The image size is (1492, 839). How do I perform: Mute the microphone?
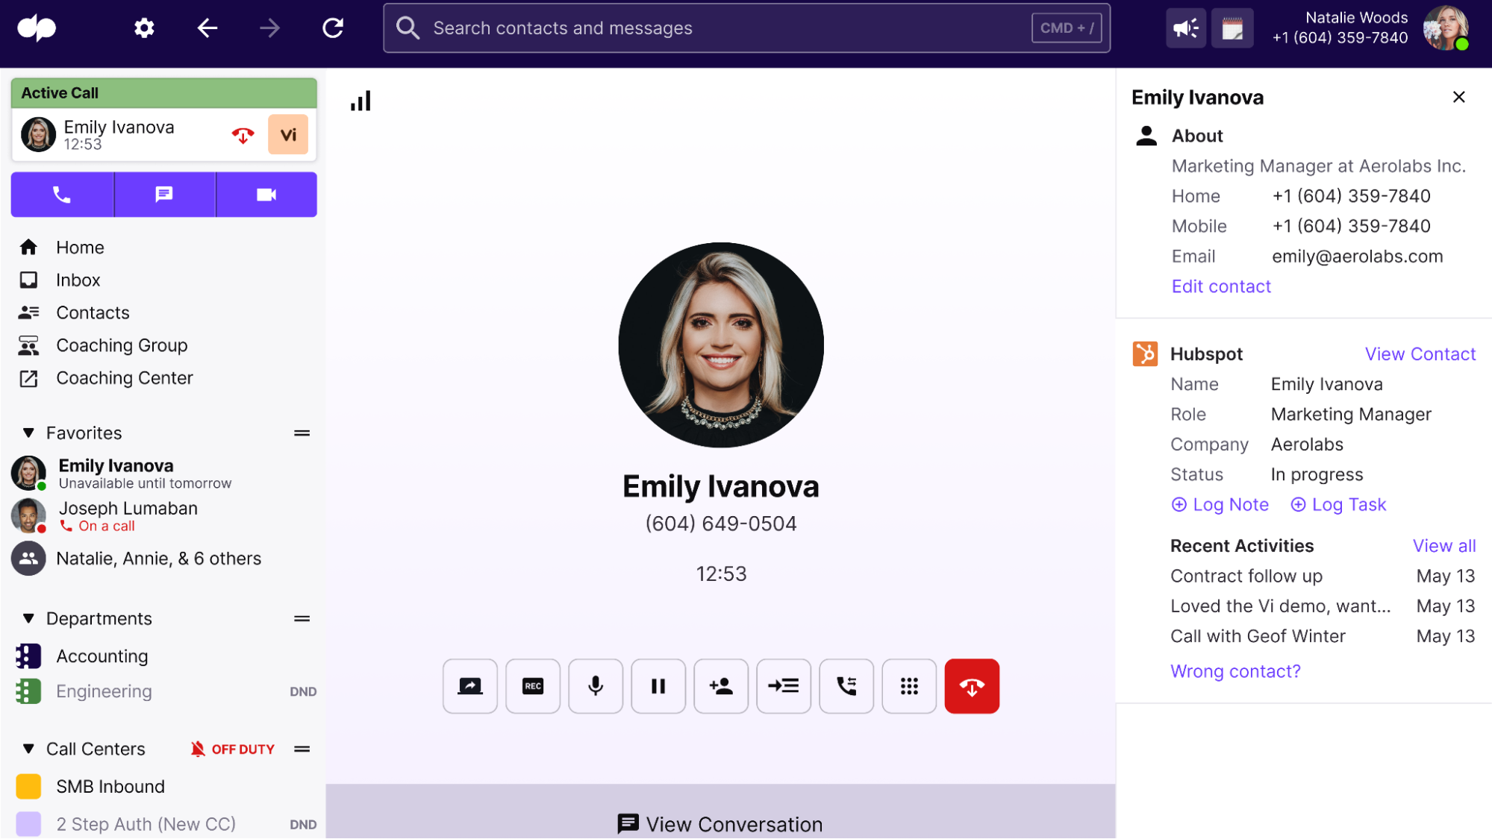point(595,686)
